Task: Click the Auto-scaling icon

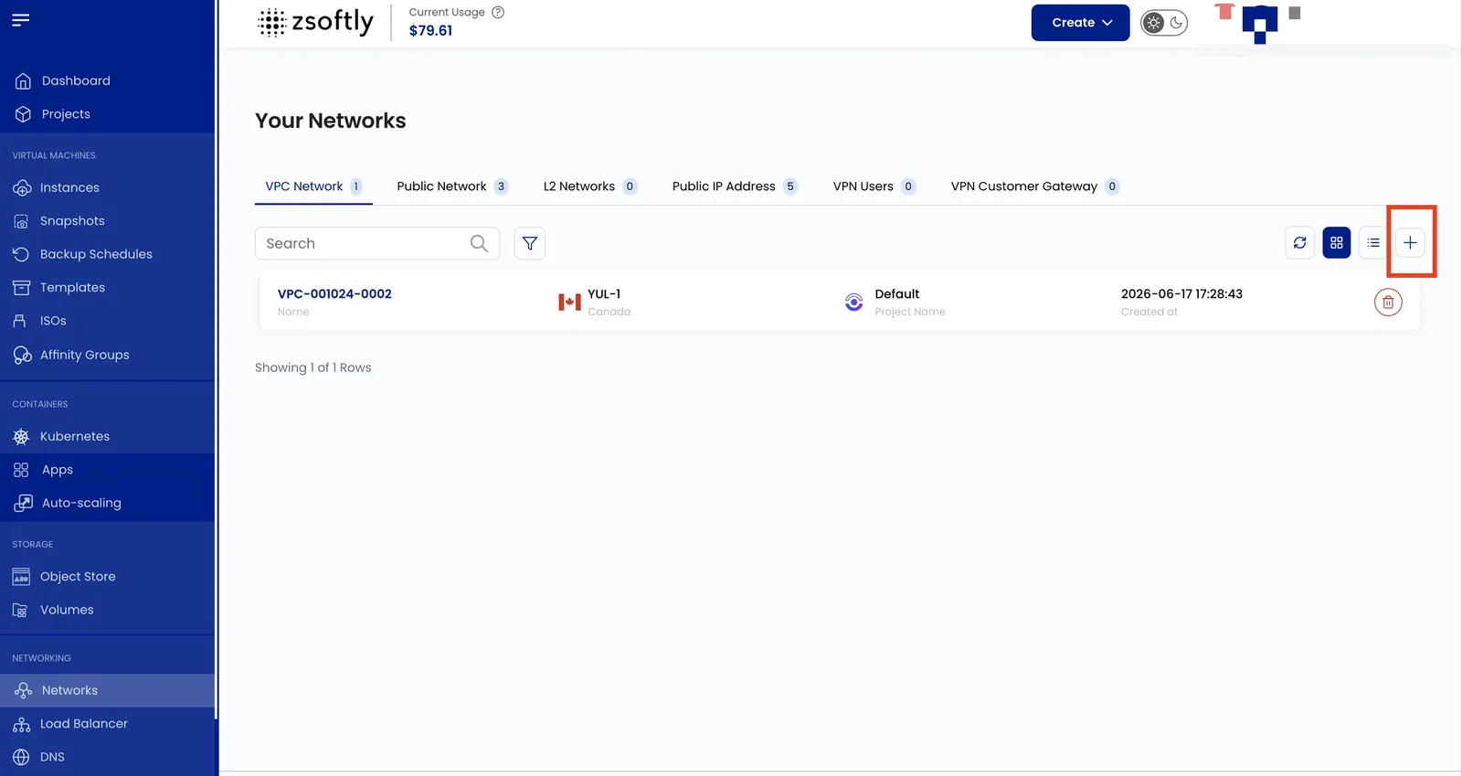Action: (23, 503)
